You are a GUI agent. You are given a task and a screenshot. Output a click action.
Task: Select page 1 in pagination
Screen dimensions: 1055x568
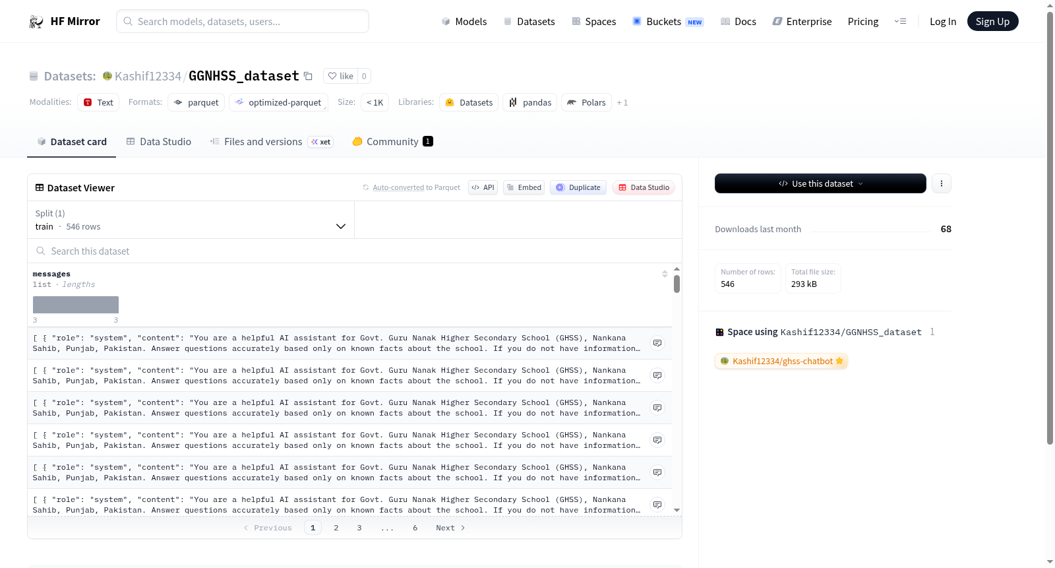tap(313, 528)
